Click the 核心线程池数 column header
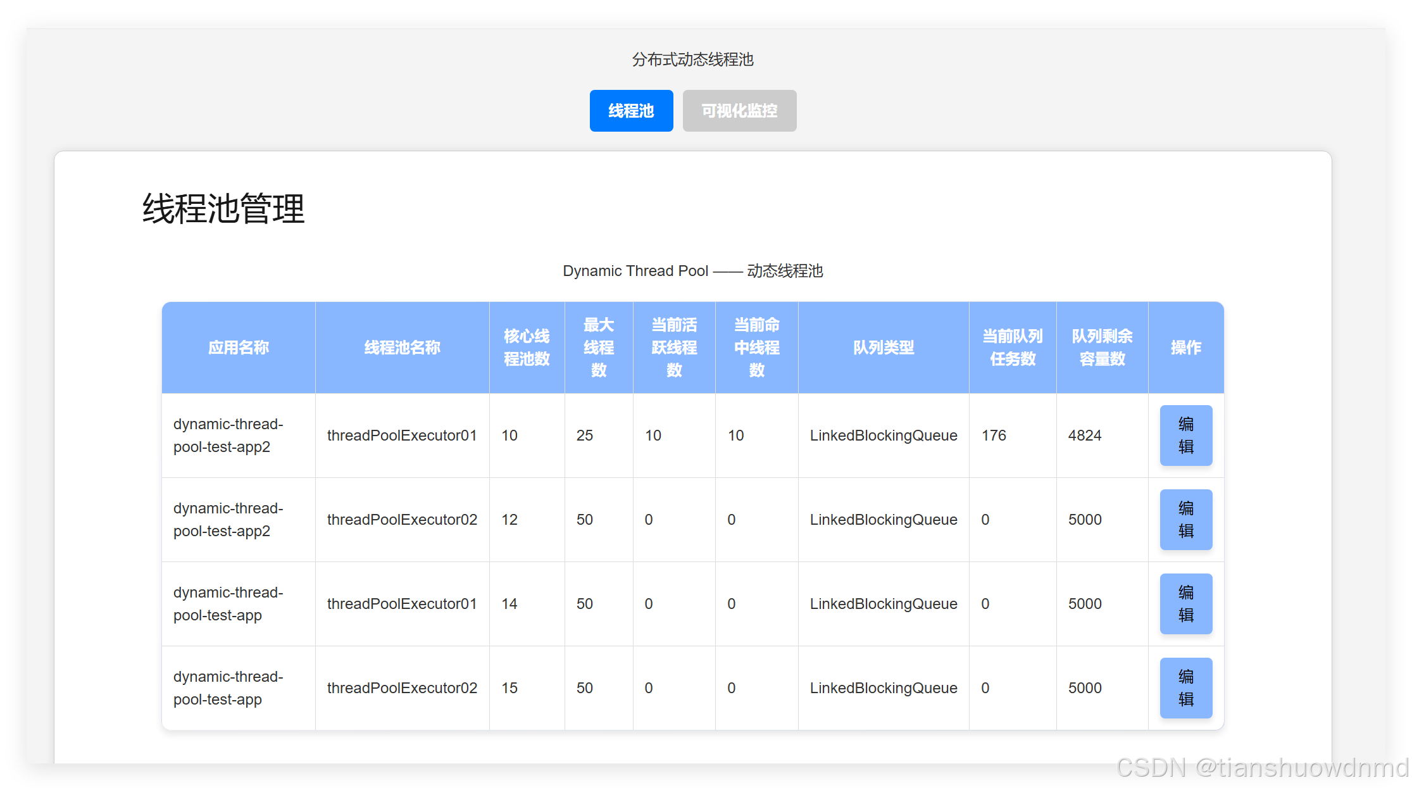This screenshot has width=1412, height=790. pos(527,348)
